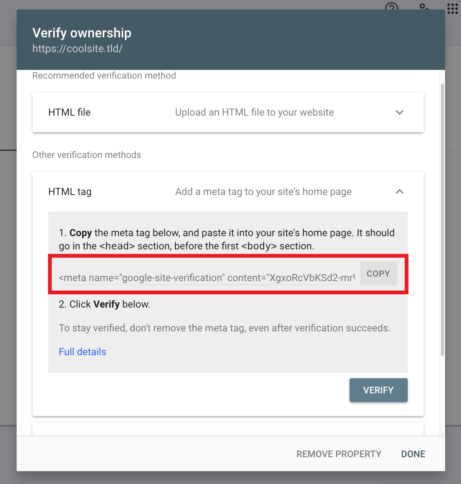Viewport: 461px width, 484px height.
Task: Click DONE to close the dialog
Action: tap(413, 454)
